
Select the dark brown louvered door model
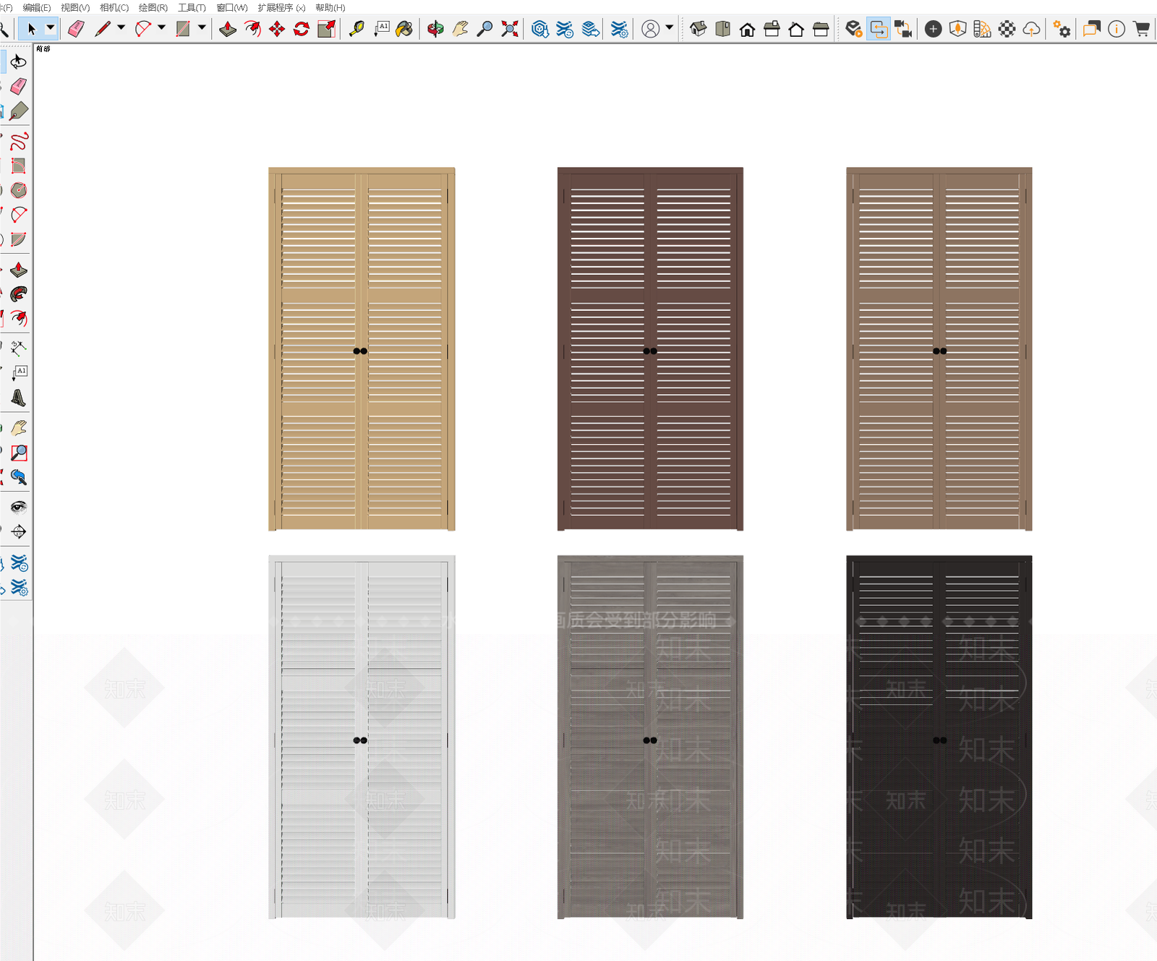[x=650, y=349]
